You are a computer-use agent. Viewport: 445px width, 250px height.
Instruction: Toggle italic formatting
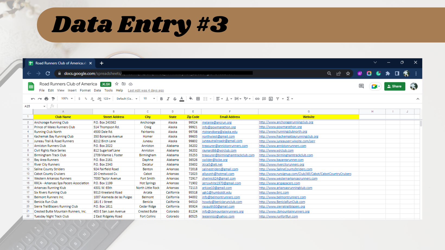tap(168, 99)
